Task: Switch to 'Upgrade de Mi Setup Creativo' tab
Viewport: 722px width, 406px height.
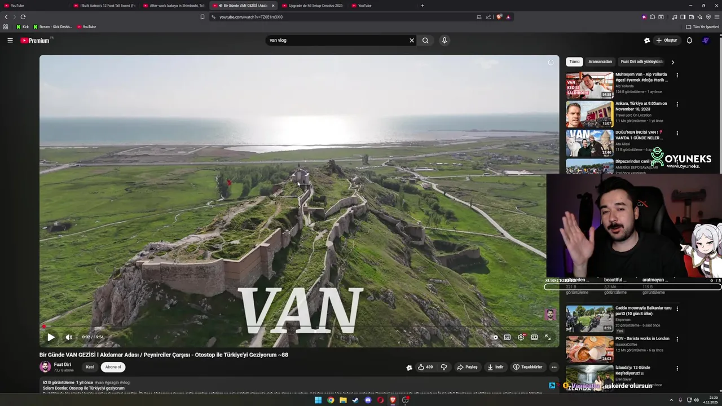Action: click(313, 6)
